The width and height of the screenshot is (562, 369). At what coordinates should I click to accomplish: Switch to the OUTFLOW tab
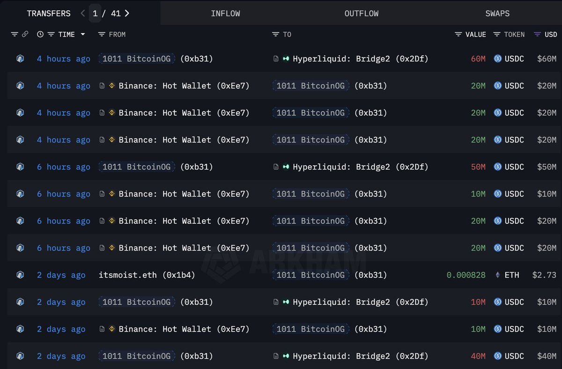tap(361, 13)
